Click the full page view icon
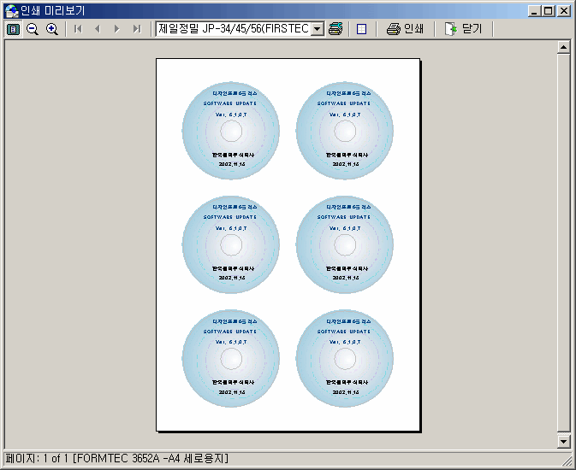Screen dimensions: 576x470 (x=14, y=29)
